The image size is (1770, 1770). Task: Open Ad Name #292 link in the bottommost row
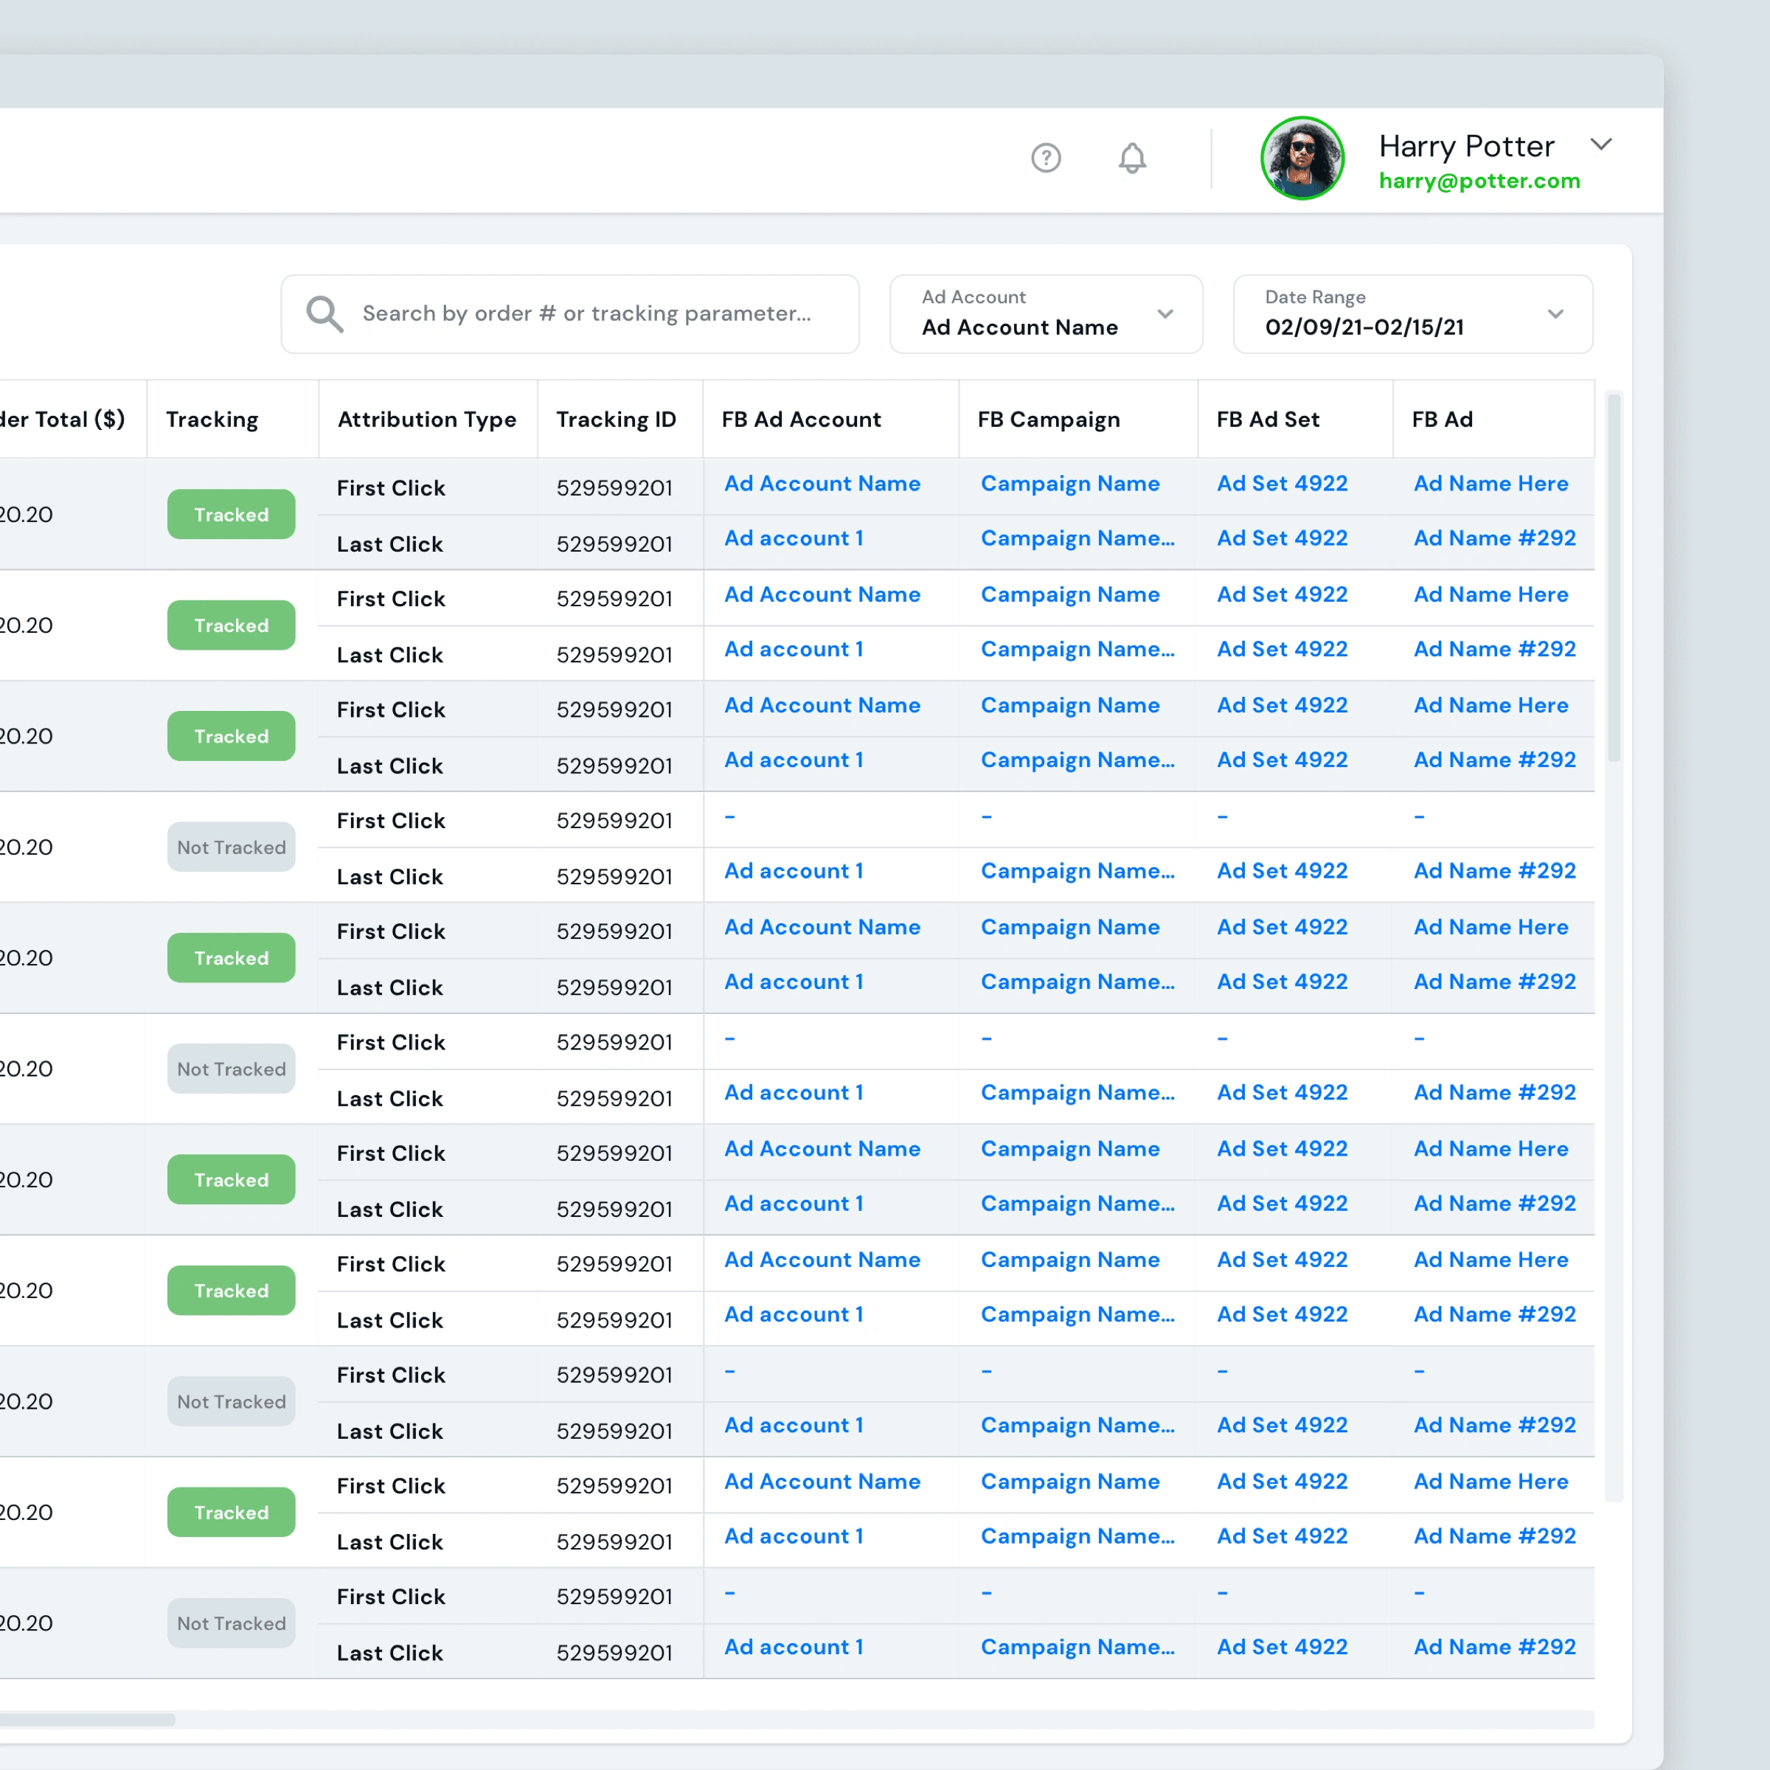1493,1646
